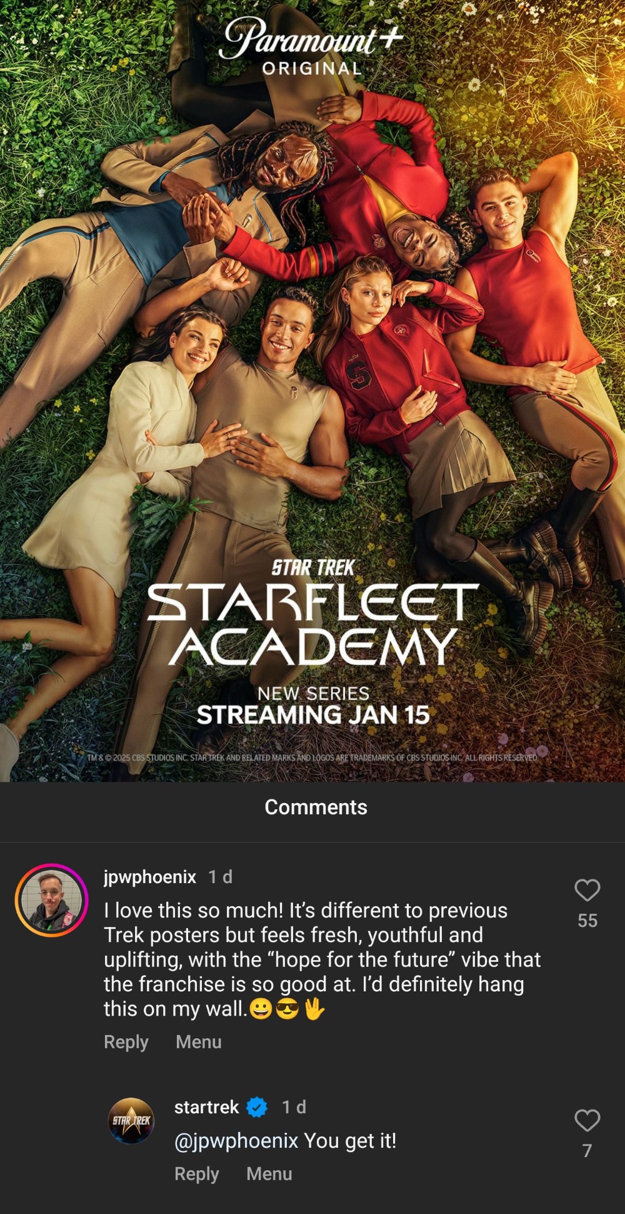Open jpwphoenix's profile picture with story ring

point(51,900)
